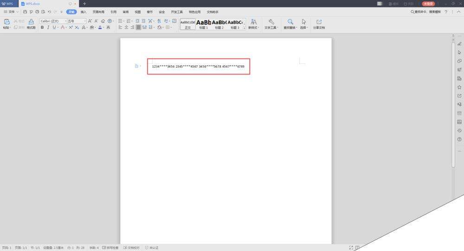The image size is (464, 251).
Task: Click the undo arrow in quick access toolbar
Action: point(49,12)
